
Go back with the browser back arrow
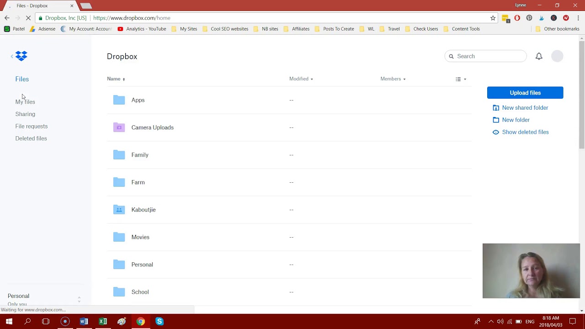point(7,18)
